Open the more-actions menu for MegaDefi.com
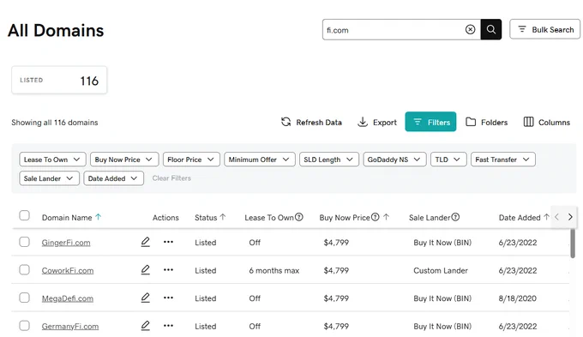 168,298
